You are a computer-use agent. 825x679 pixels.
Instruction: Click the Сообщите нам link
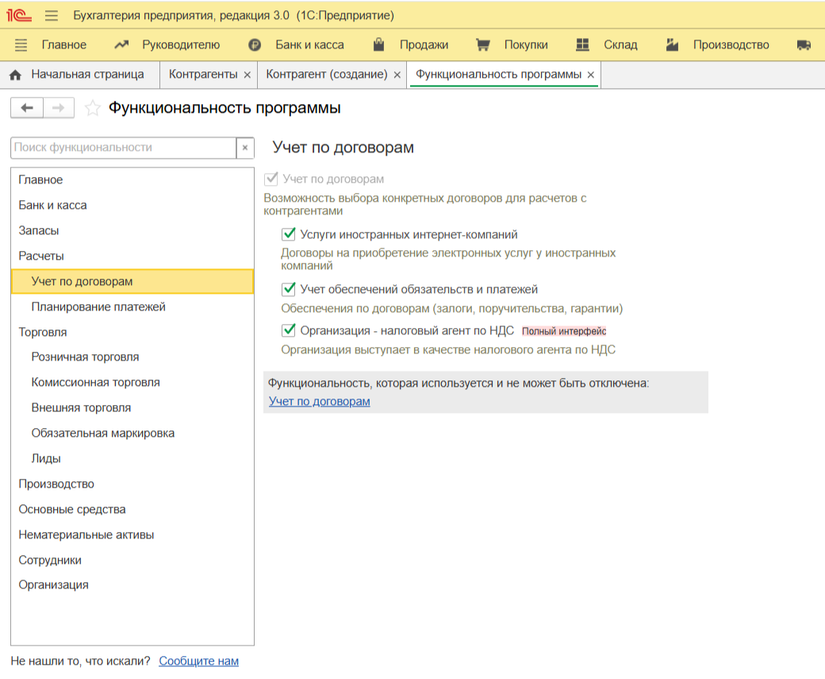click(x=198, y=661)
